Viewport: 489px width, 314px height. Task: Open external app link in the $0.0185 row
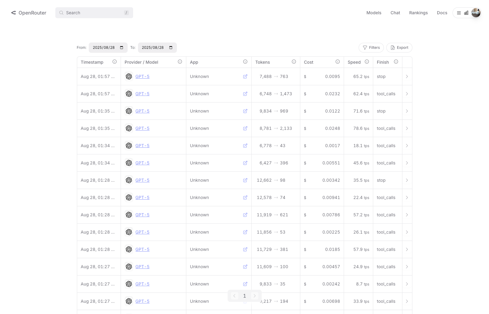(245, 249)
